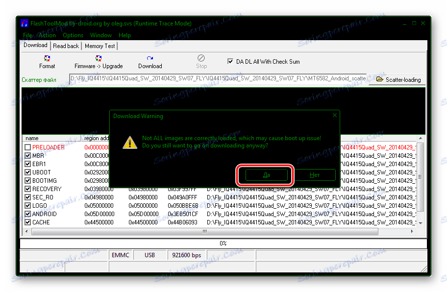The image size is (447, 292).
Task: Open the Window menu
Action: click(x=101, y=35)
